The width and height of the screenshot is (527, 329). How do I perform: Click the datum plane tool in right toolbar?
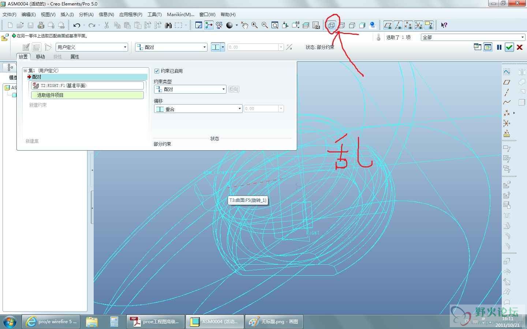[x=507, y=82]
